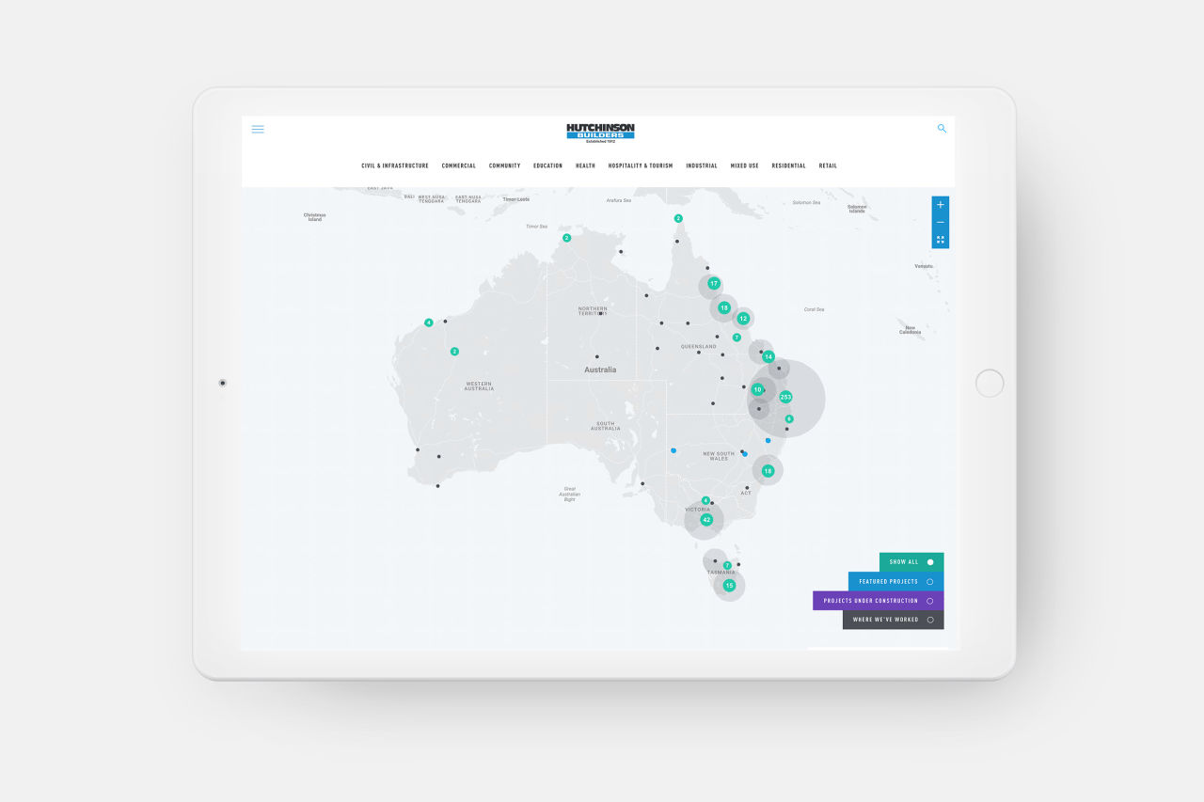The width and height of the screenshot is (1204, 802).
Task: Click the 15 cluster marker in Tasmania
Action: point(729,586)
